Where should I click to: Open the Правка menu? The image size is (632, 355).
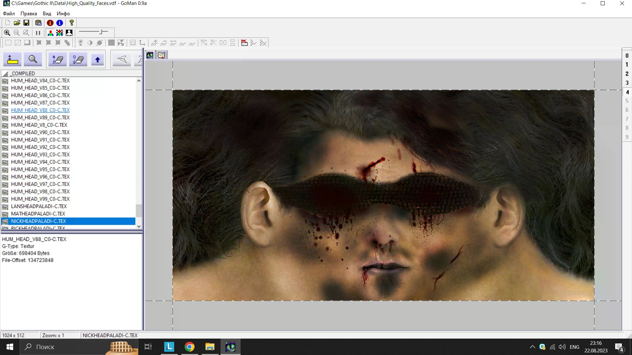29,13
